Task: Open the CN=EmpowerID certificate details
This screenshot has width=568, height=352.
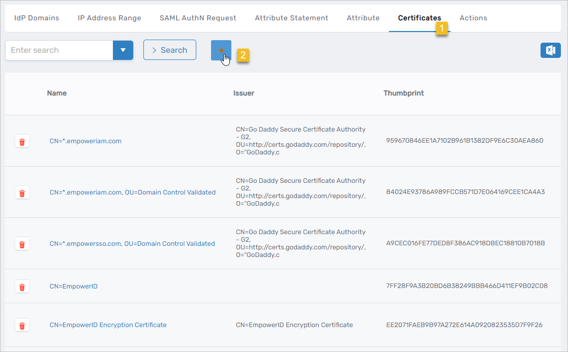Action: point(74,286)
